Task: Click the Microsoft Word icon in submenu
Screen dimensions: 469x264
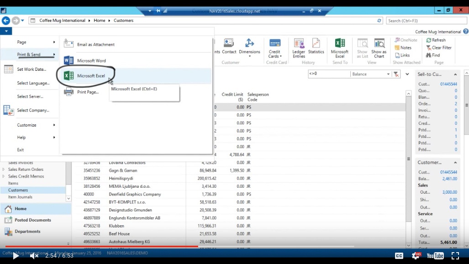Action: click(x=69, y=60)
